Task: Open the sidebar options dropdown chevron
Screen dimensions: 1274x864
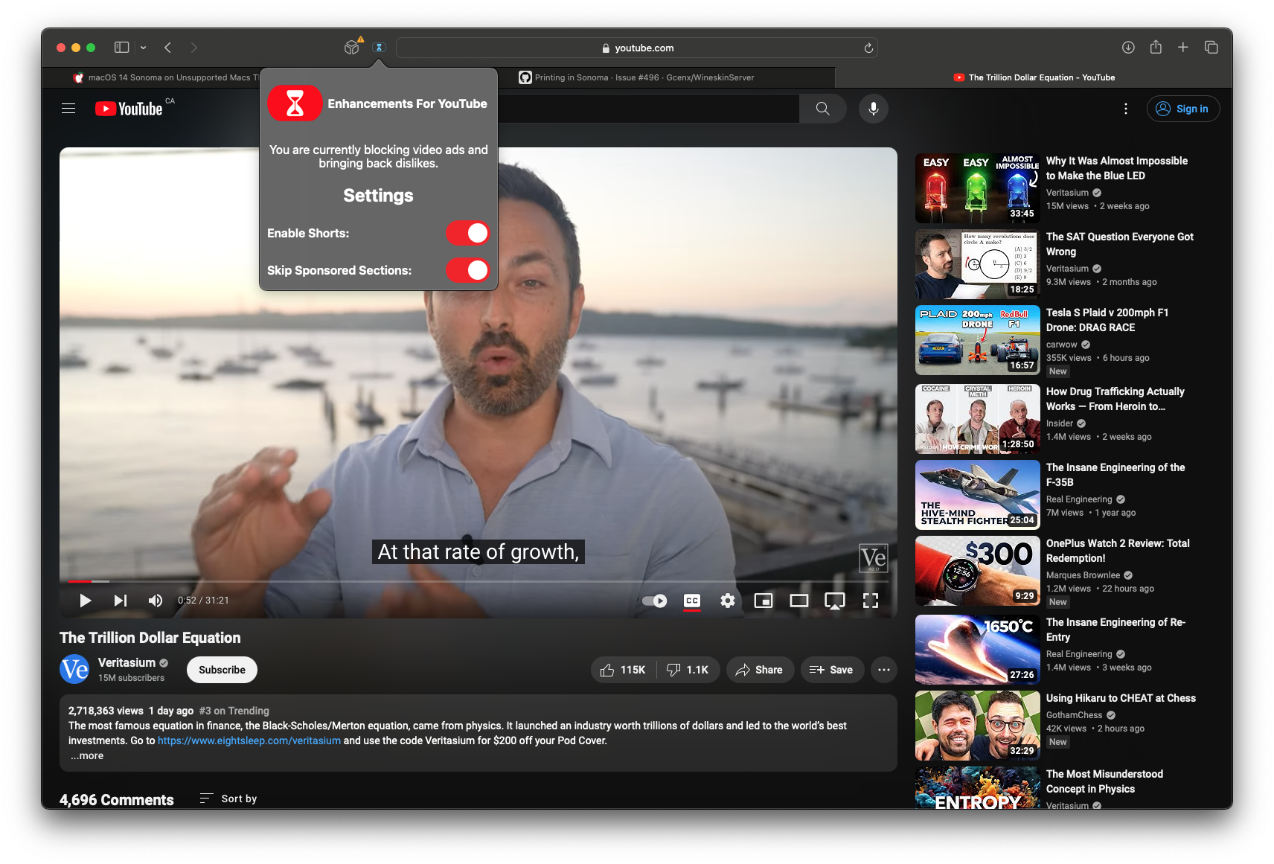Action: coord(143,48)
